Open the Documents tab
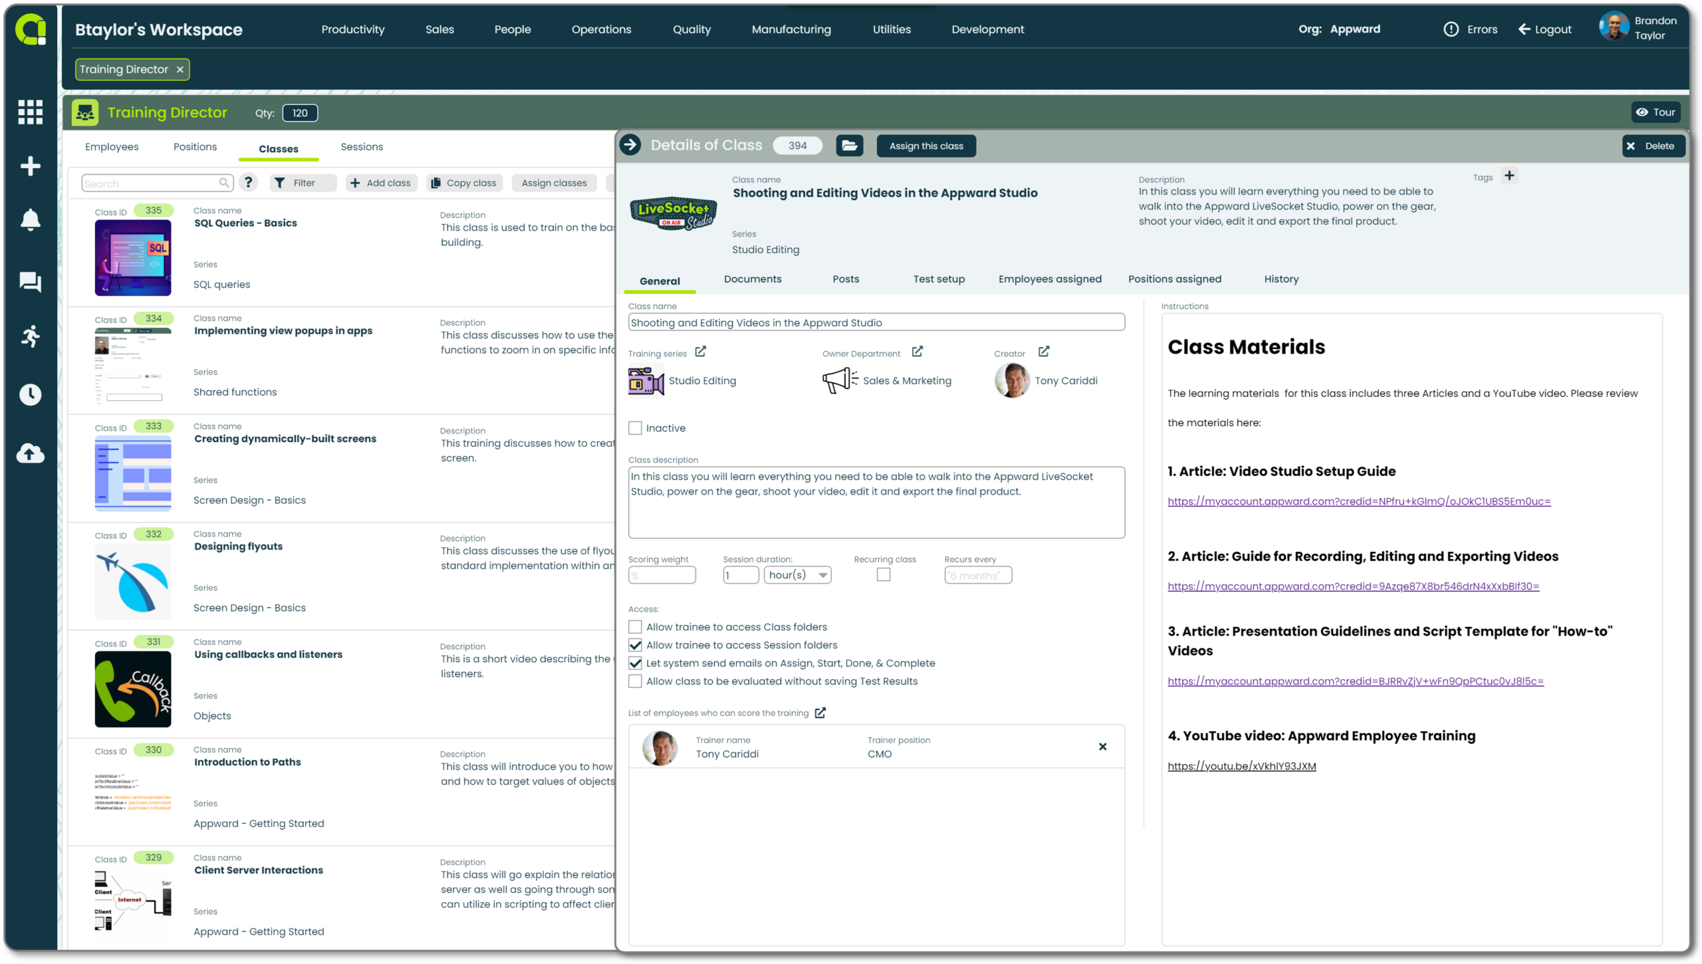 pos(753,279)
